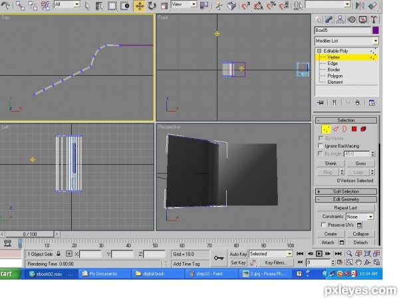
Task: Click the time slider 0 / 100
Action: coord(29,234)
